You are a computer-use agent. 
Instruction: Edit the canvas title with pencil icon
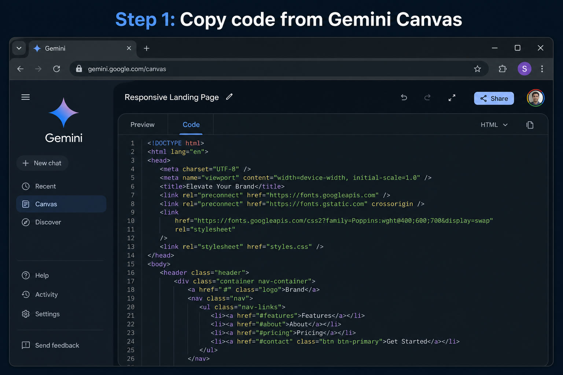229,97
